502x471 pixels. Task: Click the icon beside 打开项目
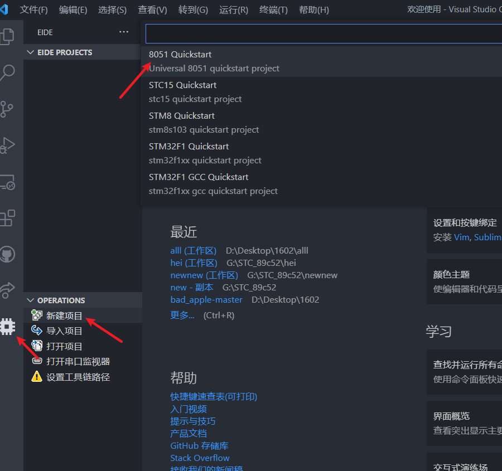36,346
